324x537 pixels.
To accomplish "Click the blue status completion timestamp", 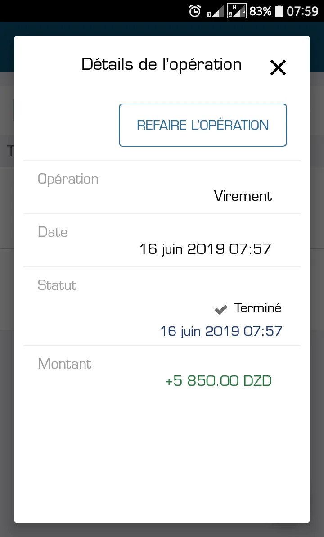I will click(221, 332).
